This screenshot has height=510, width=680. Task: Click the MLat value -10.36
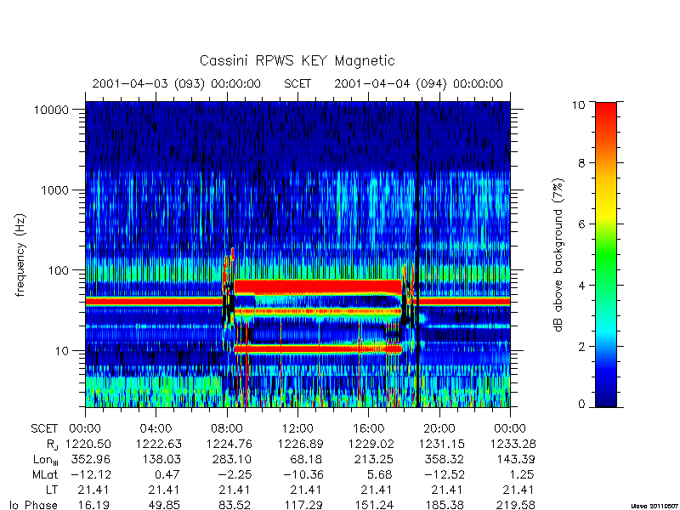[303, 475]
